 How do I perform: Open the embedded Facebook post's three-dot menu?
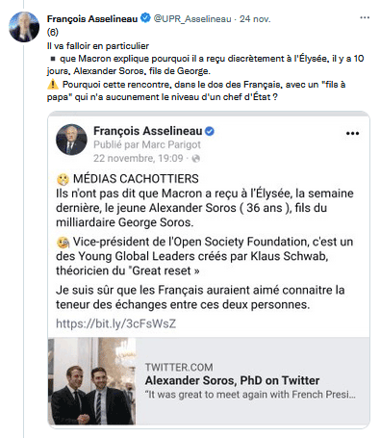[352, 134]
